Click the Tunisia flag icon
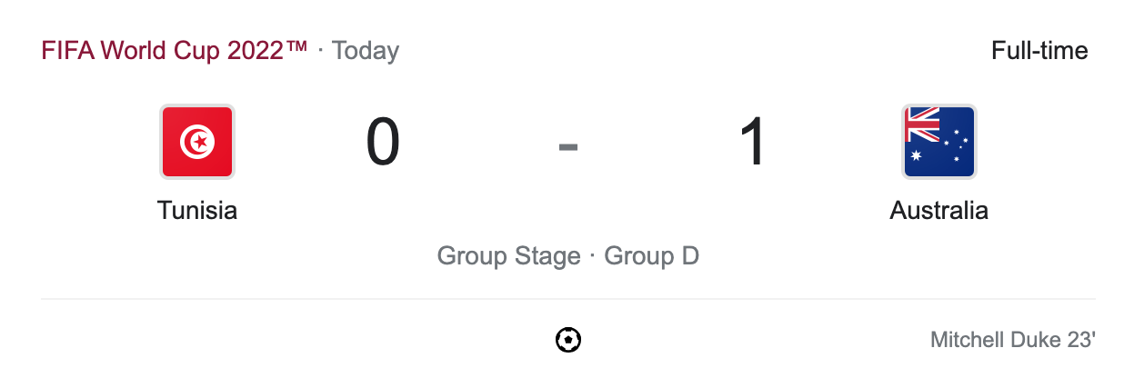Viewport: 1134px width, 378px height. pos(197,142)
